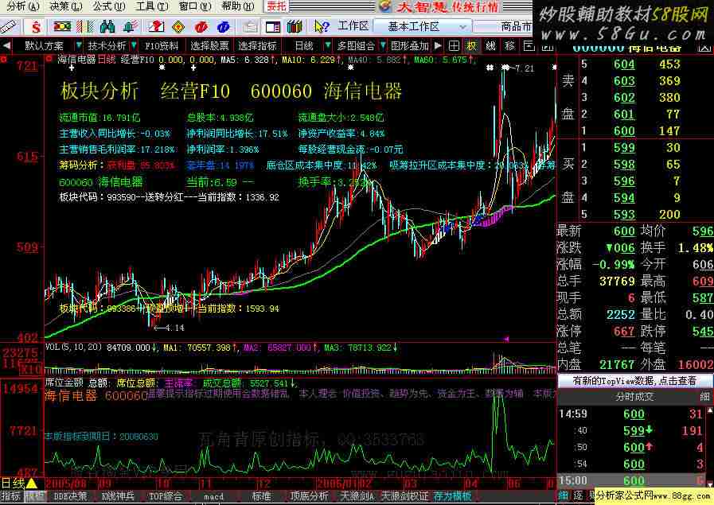Click the boxed window icon after 移
This screenshot has height=505, width=714.
[529, 45]
